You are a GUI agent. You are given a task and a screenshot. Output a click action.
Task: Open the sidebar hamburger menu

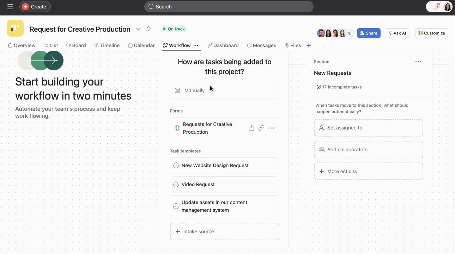point(10,6)
